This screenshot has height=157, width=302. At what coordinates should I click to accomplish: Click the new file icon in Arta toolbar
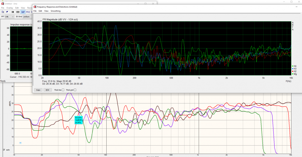pos(3,12)
